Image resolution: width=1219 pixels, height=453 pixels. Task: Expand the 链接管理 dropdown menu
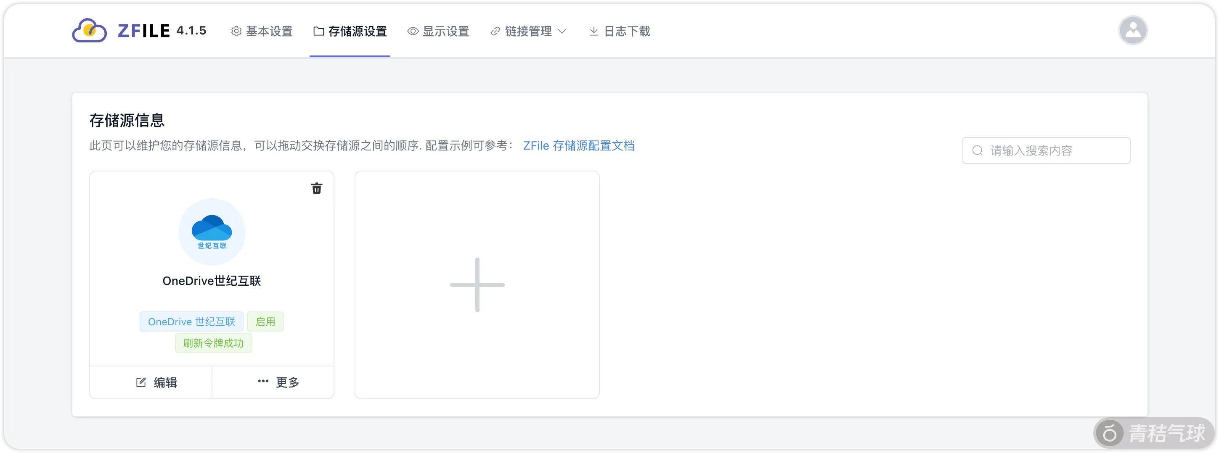click(x=529, y=31)
